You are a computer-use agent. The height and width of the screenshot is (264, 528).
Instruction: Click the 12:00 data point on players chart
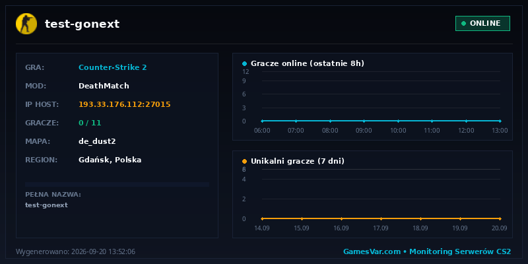[x=466, y=121]
